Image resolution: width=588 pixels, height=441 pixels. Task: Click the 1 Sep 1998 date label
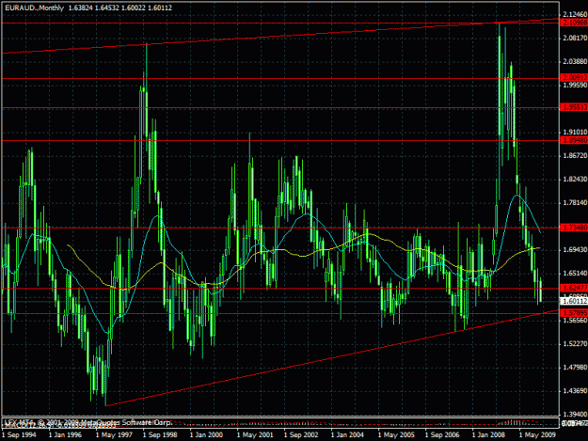[160, 434]
